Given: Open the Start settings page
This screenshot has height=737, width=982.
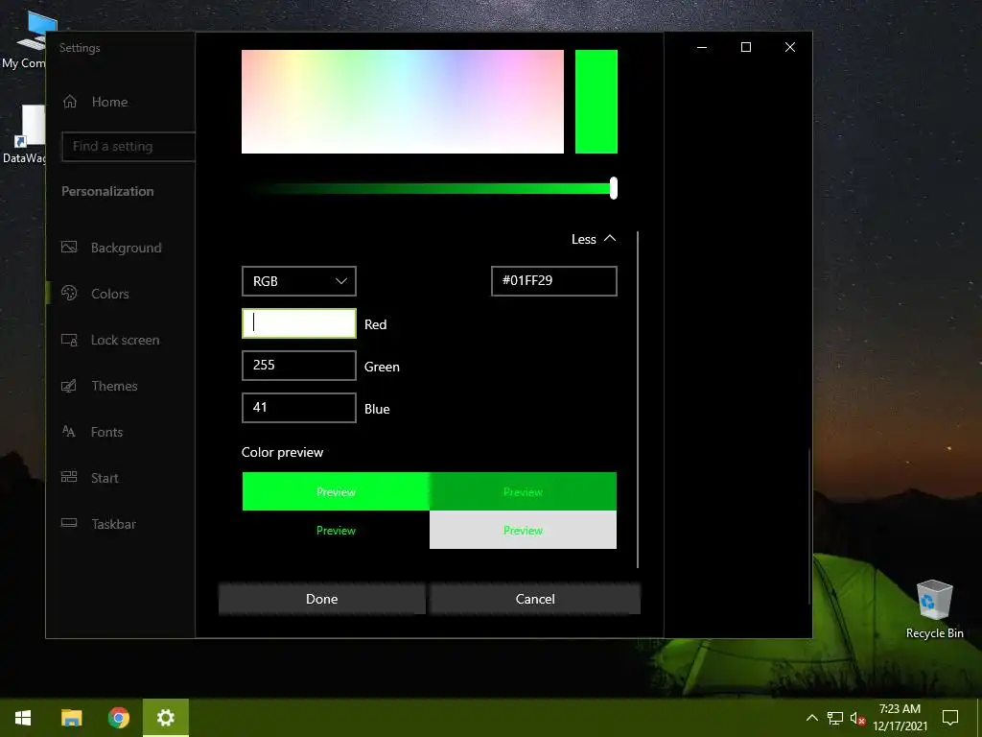Looking at the screenshot, I should click(x=105, y=478).
